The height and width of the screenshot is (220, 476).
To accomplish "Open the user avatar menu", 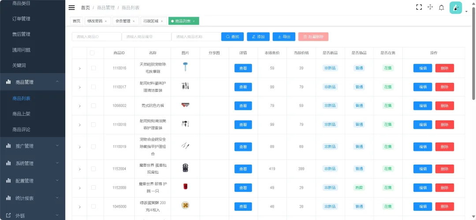I will click(x=456, y=7).
